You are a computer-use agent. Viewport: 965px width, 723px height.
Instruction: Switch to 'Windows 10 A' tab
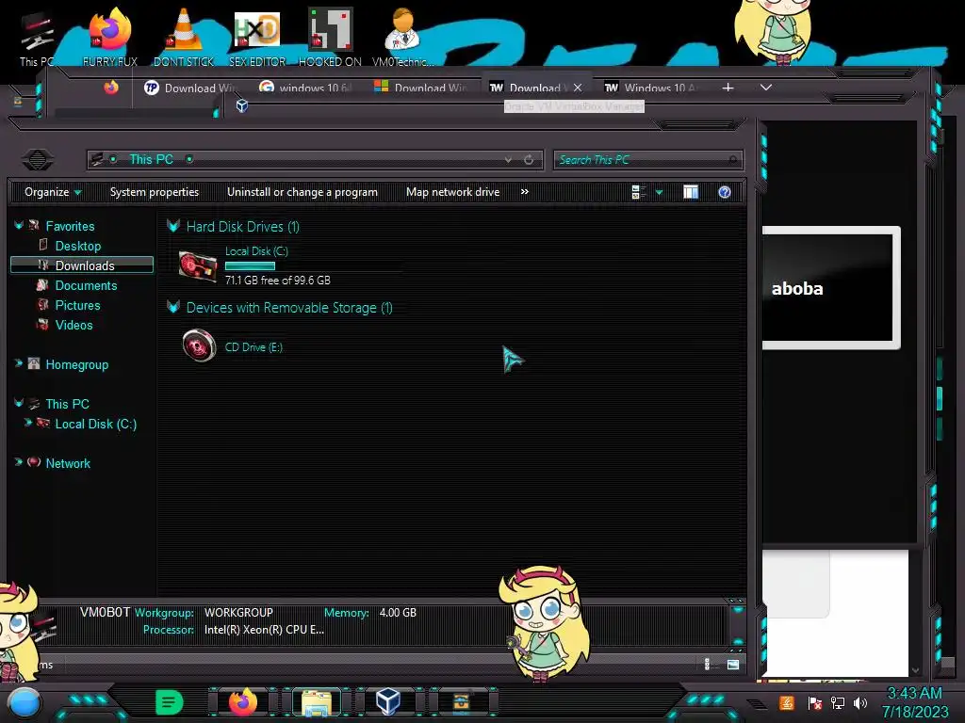click(x=652, y=88)
